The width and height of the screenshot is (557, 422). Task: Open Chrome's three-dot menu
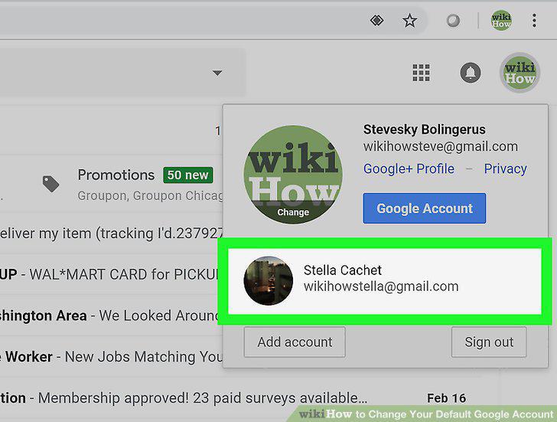click(534, 20)
